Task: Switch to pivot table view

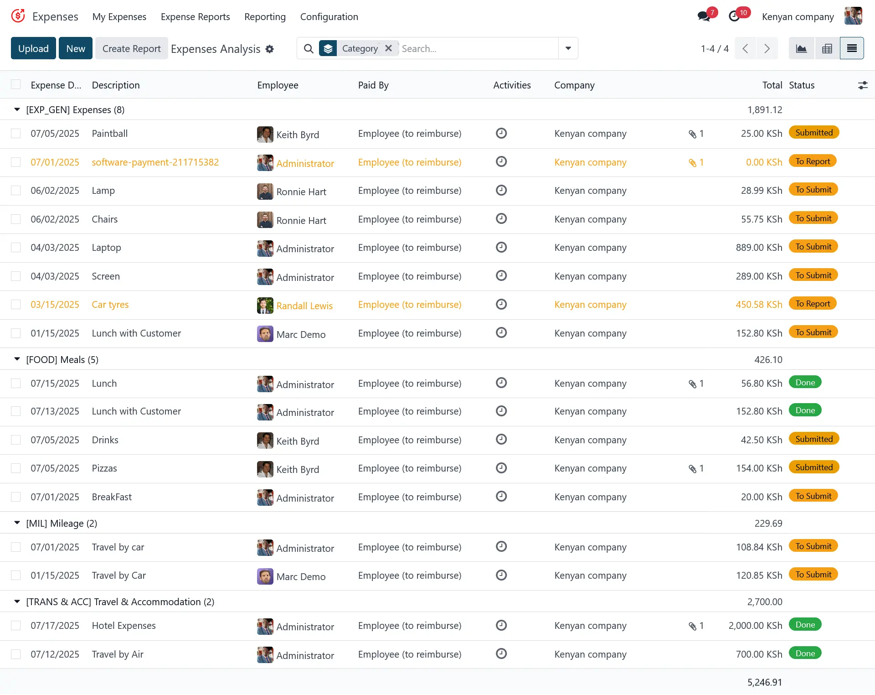Action: coord(827,48)
